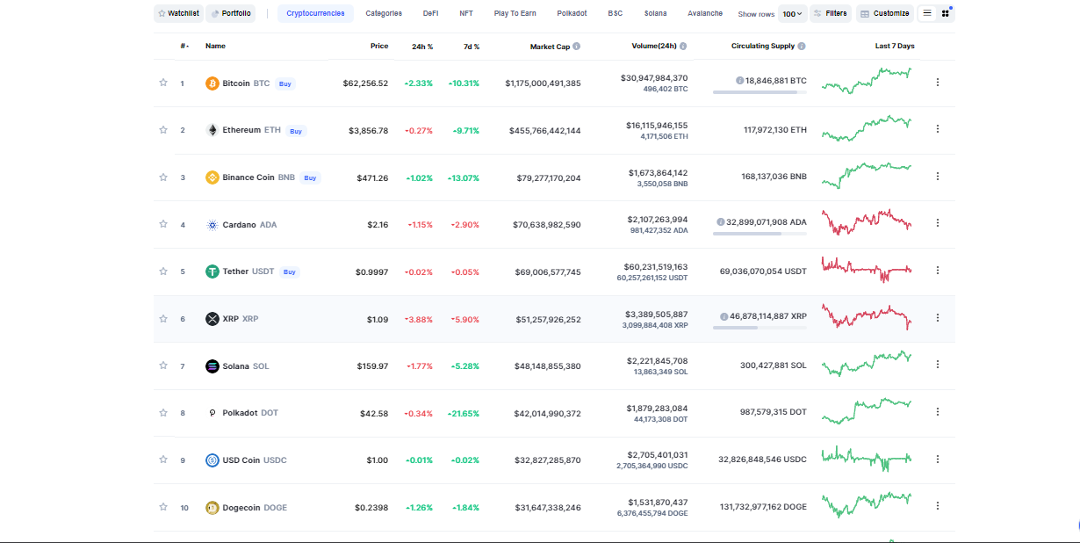Open the Watchlist button
This screenshot has width=1080, height=543.
tap(178, 13)
